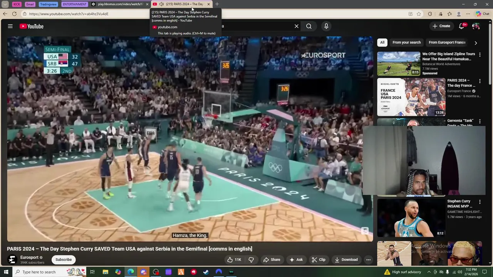Open the YouTube hamburger guide menu
This screenshot has width=493, height=277.
point(10,26)
